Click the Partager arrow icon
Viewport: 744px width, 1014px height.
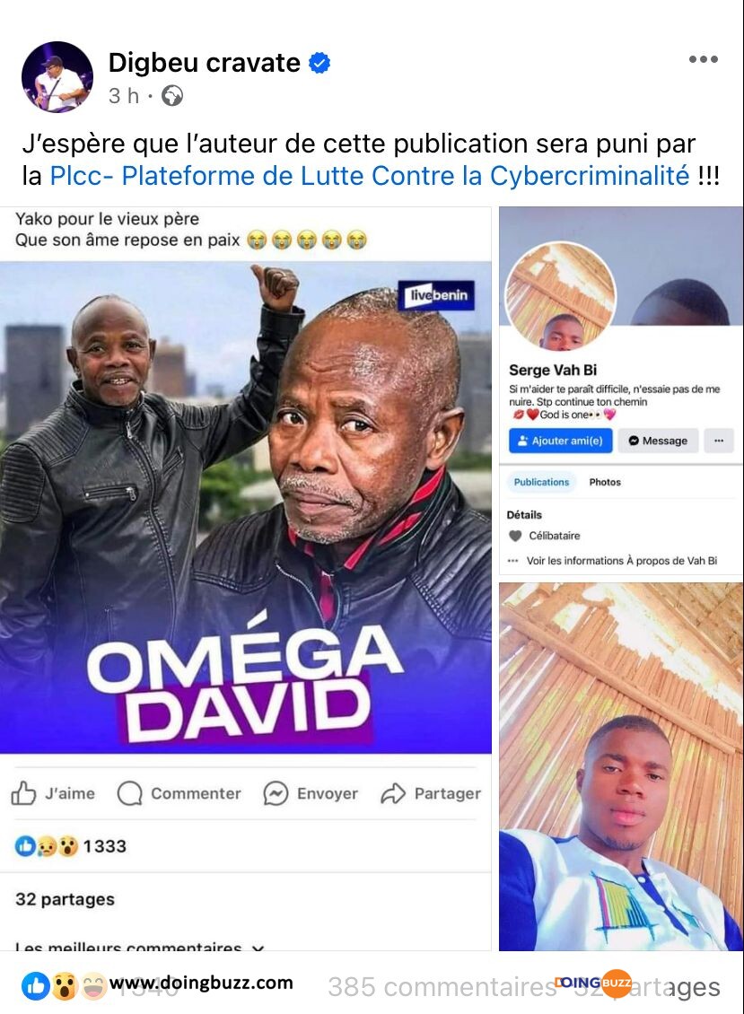pos(393,793)
